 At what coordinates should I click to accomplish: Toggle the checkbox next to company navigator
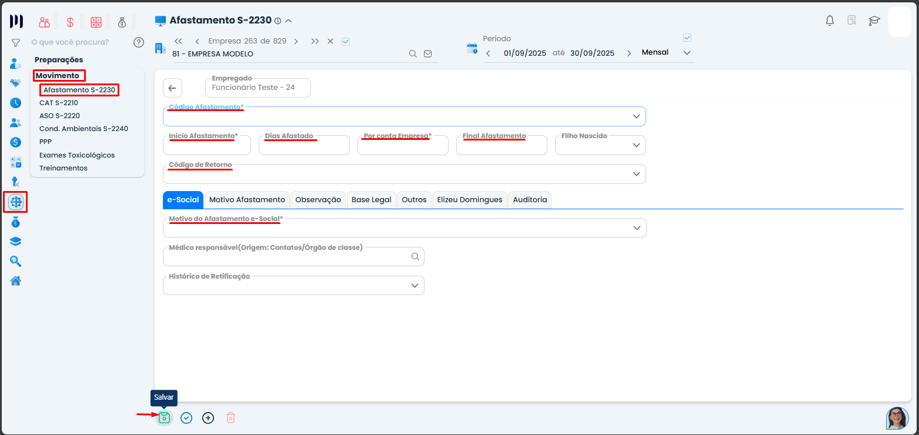(x=346, y=41)
